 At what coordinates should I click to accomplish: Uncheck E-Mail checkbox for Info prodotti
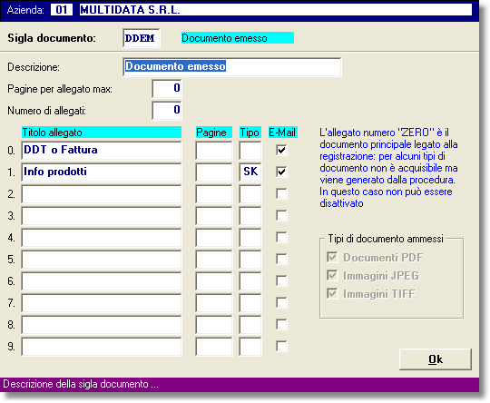coord(281,172)
